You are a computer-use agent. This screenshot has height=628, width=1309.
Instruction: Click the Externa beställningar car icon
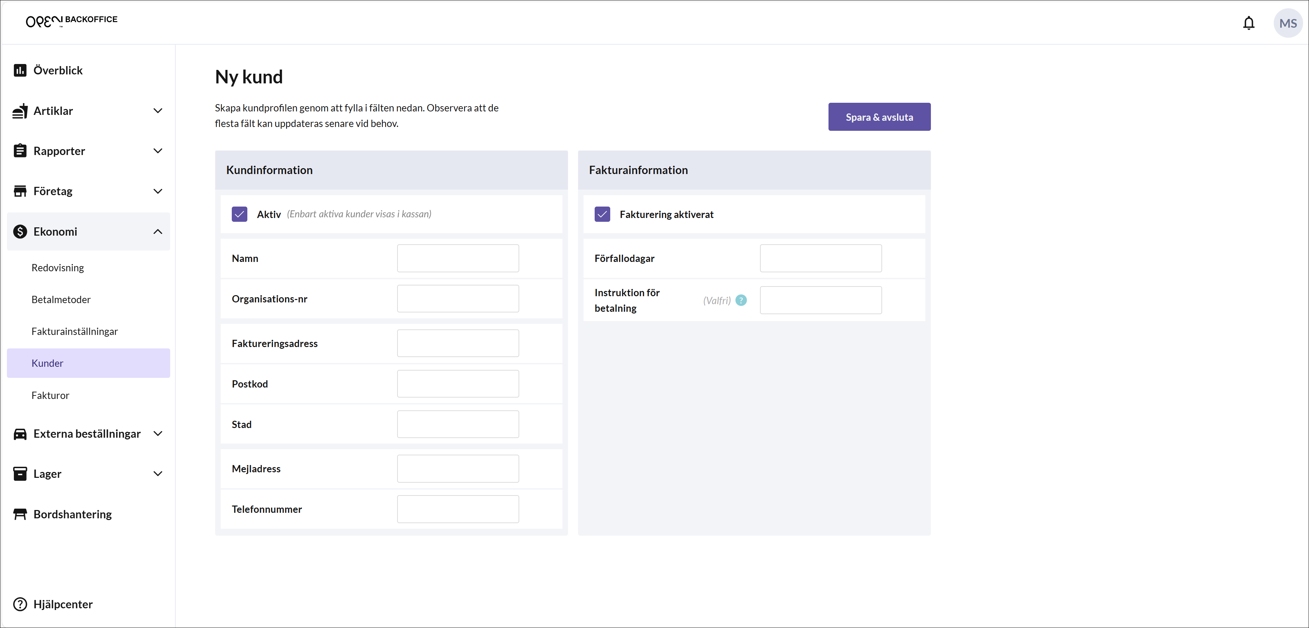click(20, 434)
